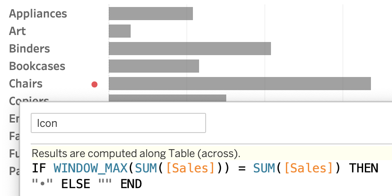Click the red dot beside Chairs
Screen dimensions: 392x196
tap(94, 84)
